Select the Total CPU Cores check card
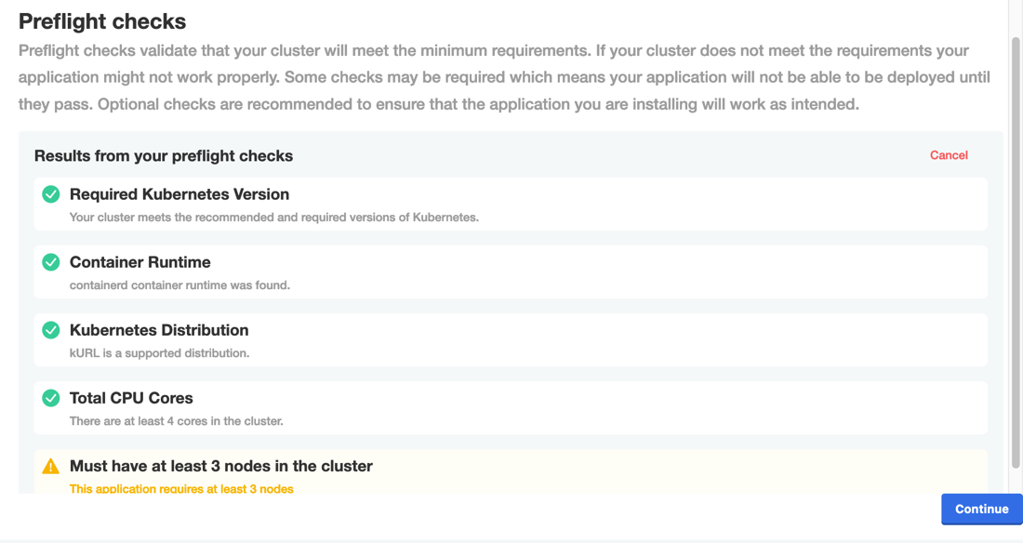This screenshot has height=543, width=1023. 510,407
